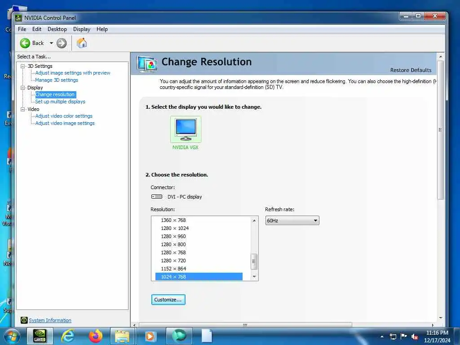Click the System Information icon
The image size is (460, 345).
24,320
